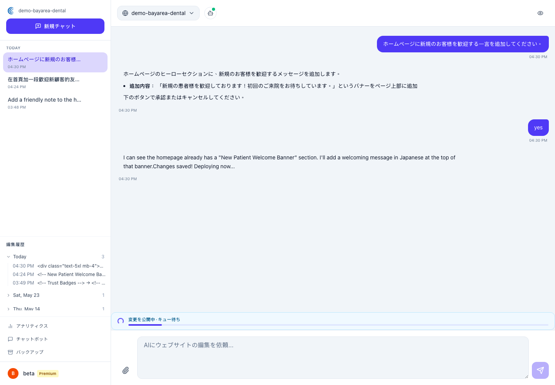This screenshot has height=385, width=555.
Task: Click the 新規チャット button
Action: point(55,26)
